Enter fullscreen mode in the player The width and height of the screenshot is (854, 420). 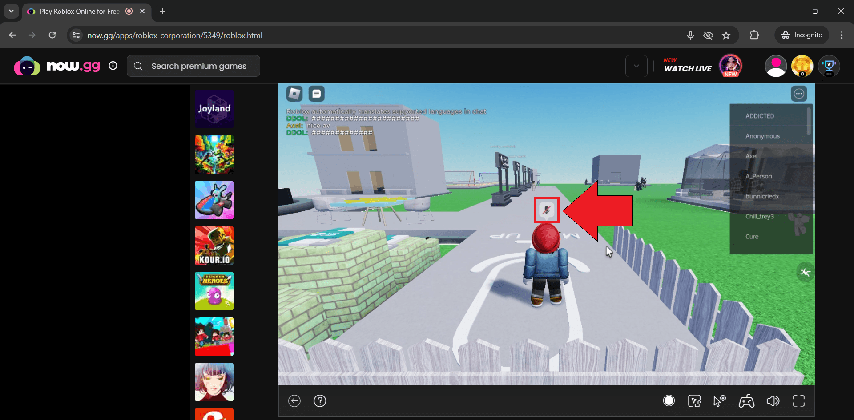point(799,401)
